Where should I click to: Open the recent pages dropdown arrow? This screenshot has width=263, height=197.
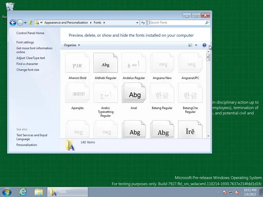tap(25, 23)
